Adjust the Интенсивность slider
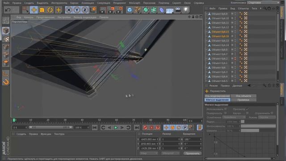Viewport: 286px width, 161px height. 258,126
